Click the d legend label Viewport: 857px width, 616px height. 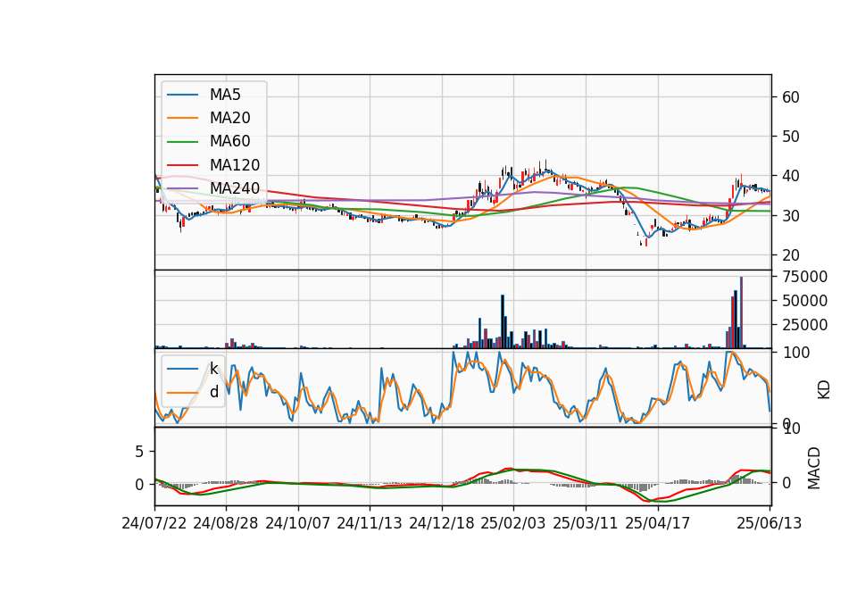pyautogui.click(x=213, y=392)
